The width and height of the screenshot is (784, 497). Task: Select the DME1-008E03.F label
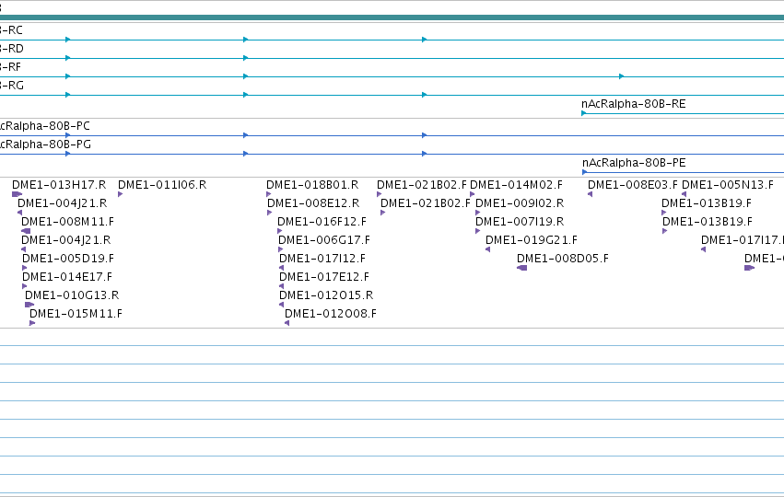click(x=633, y=185)
